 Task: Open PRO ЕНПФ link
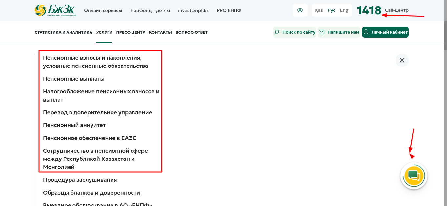click(229, 10)
